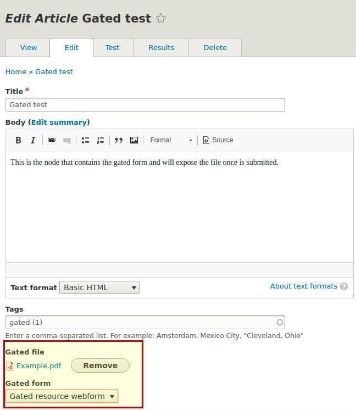Toggle italic formatting in editor toolbar
Image resolution: width=356 pixels, height=410 pixels.
33,140
